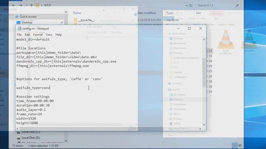The height and width of the screenshot is (149, 266).
Task: Click the Notepad vertical scrollbar thumb
Action: click(204, 73)
